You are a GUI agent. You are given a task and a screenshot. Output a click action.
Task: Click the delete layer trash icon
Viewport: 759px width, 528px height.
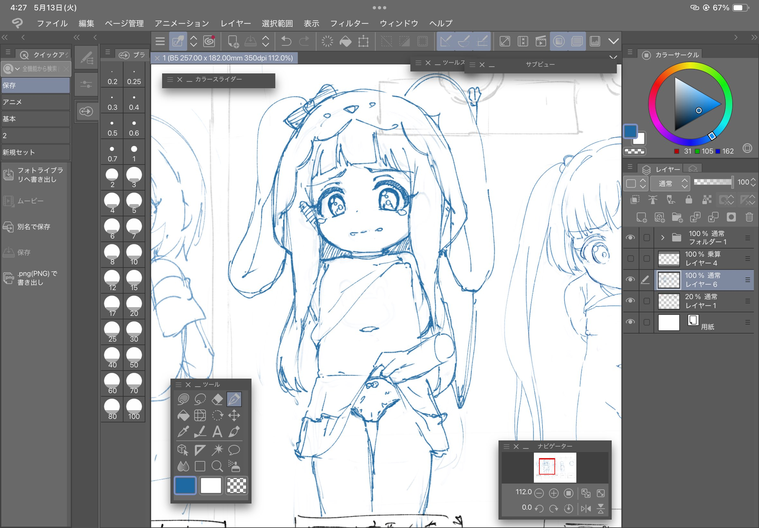click(x=749, y=217)
